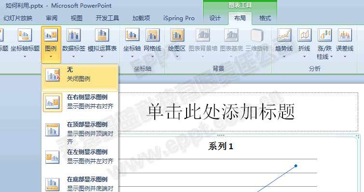Viewport: 364px width, 192px height.
Task: Open the 图例 dropdown arrow
Action: (51, 56)
